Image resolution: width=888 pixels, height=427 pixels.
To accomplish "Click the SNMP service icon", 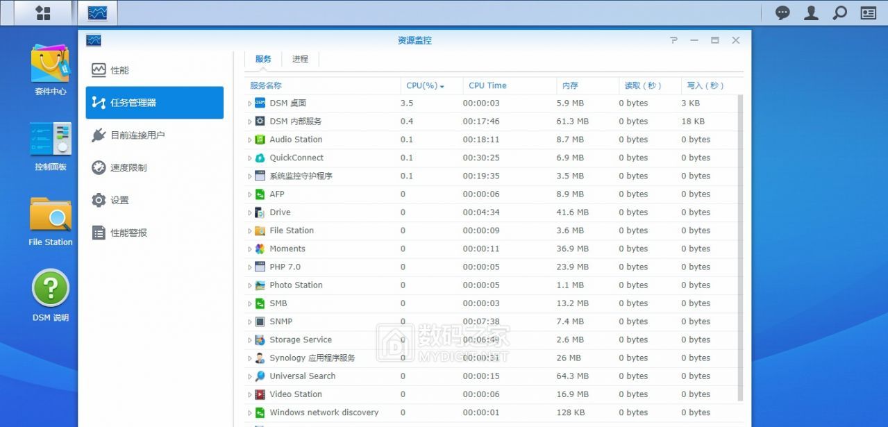I will click(x=260, y=321).
